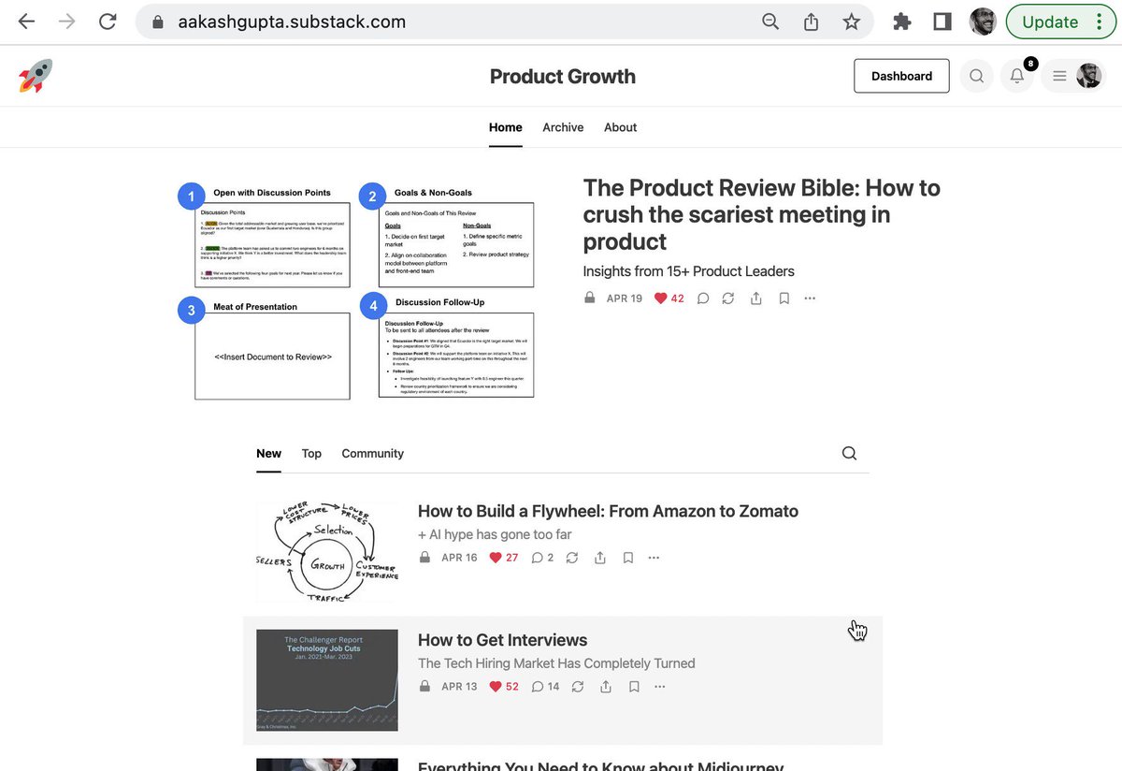Click the APR 13 date on Interviews post

click(459, 687)
